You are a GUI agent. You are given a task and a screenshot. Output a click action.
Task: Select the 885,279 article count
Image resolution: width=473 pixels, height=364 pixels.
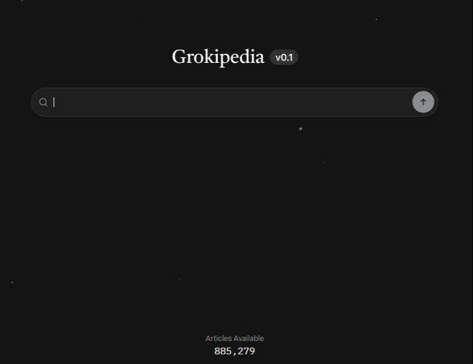pyautogui.click(x=235, y=351)
